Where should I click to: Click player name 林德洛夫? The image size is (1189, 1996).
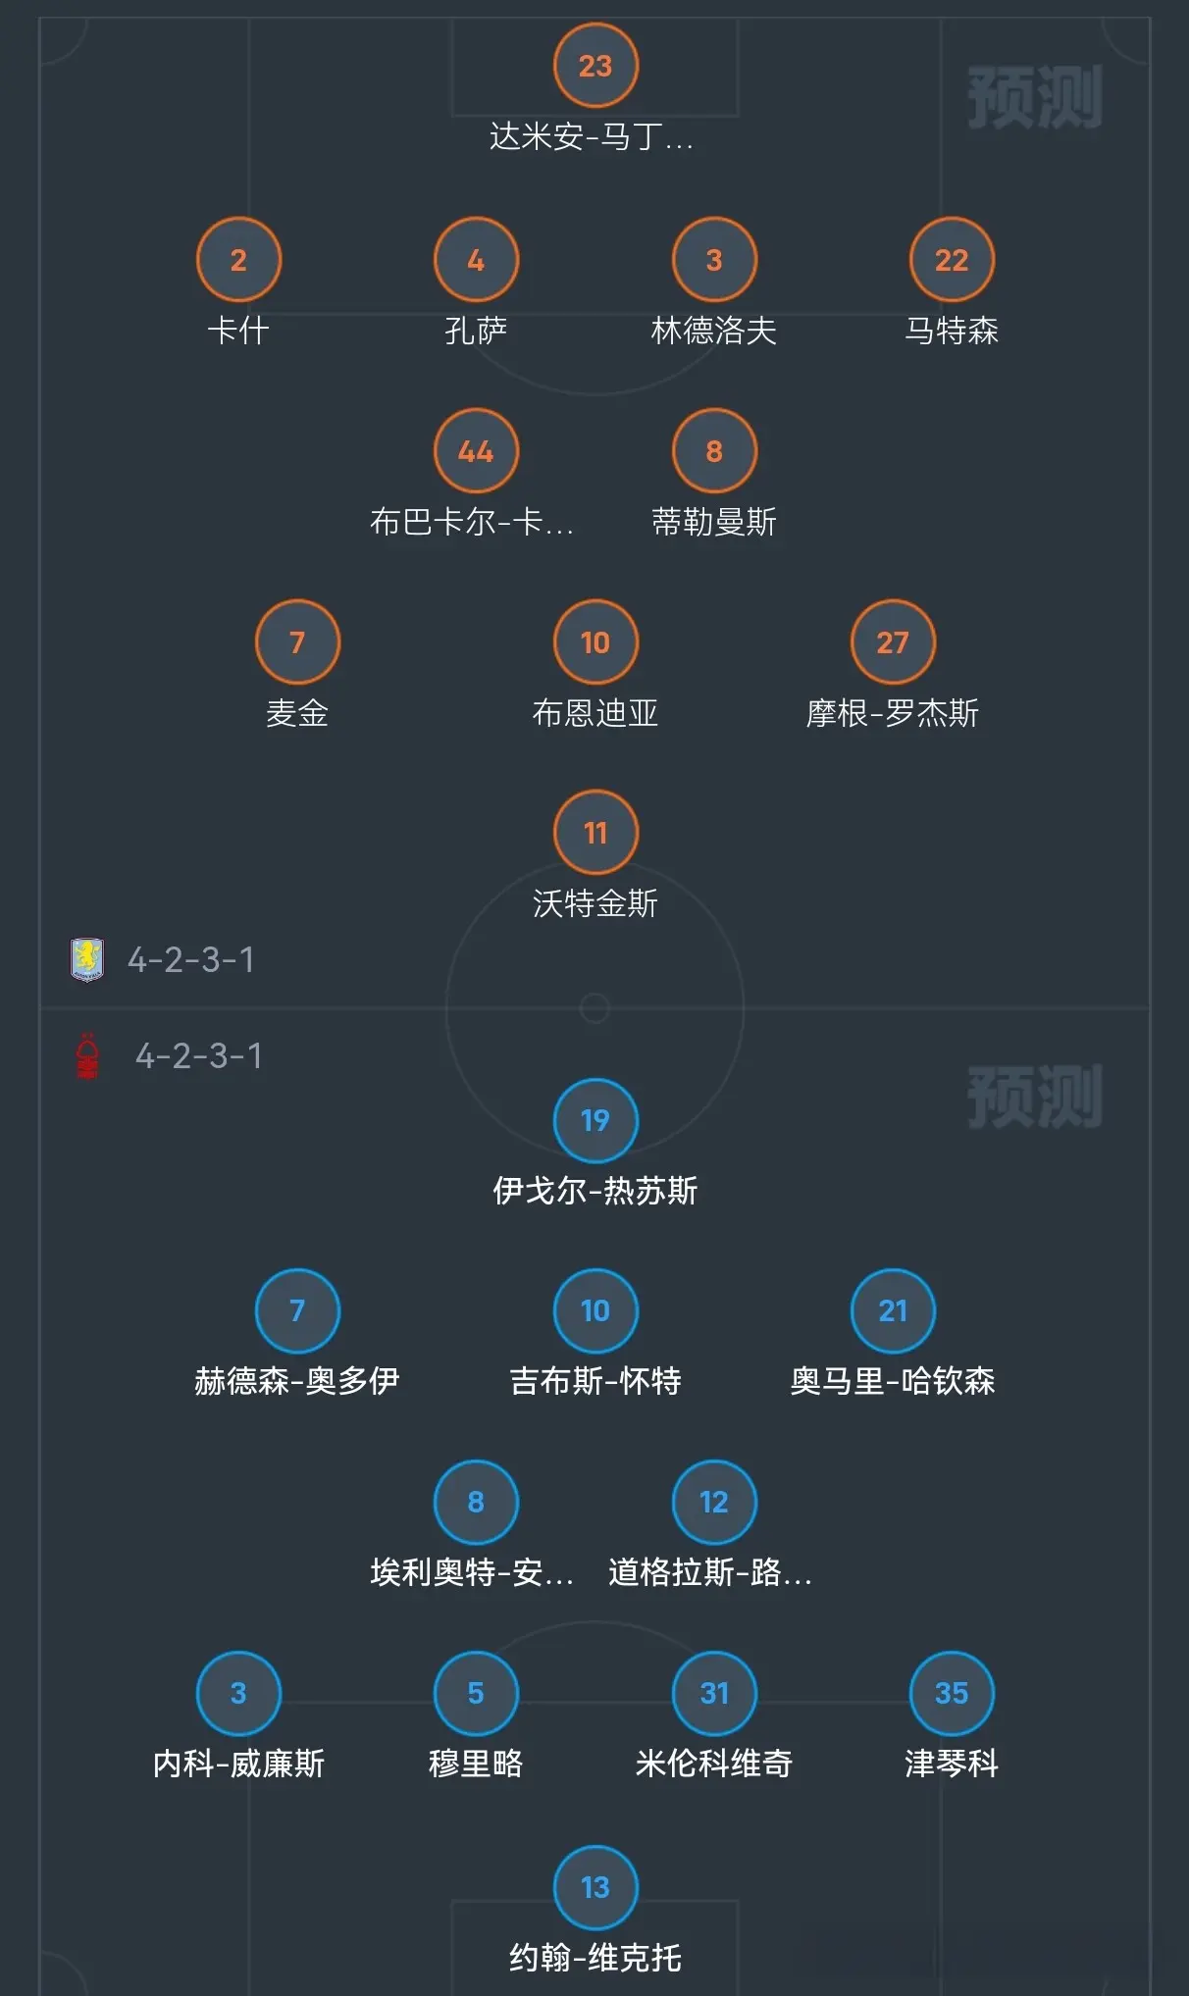(714, 331)
